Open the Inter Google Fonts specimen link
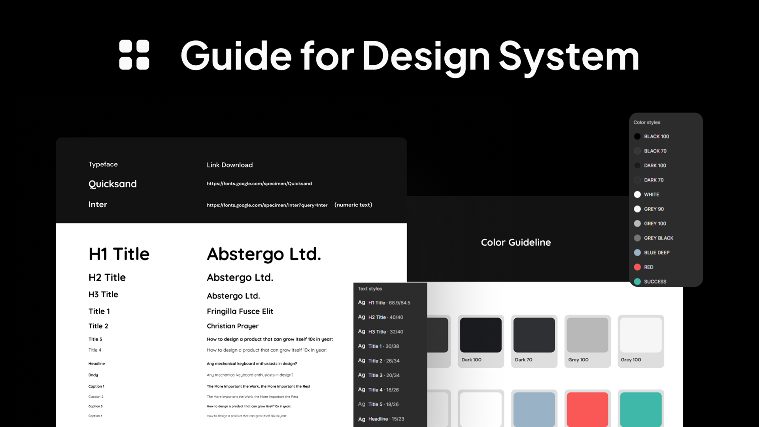759x427 pixels. (x=267, y=205)
